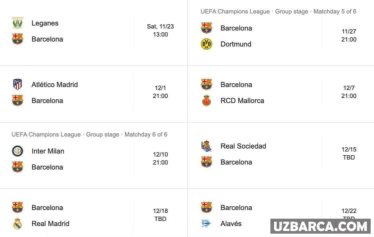Select the Real Madrid team name

(x=50, y=224)
